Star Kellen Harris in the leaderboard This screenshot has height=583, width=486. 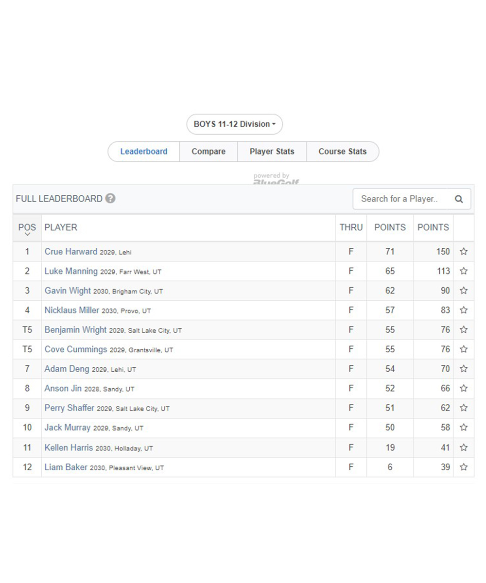coord(464,447)
